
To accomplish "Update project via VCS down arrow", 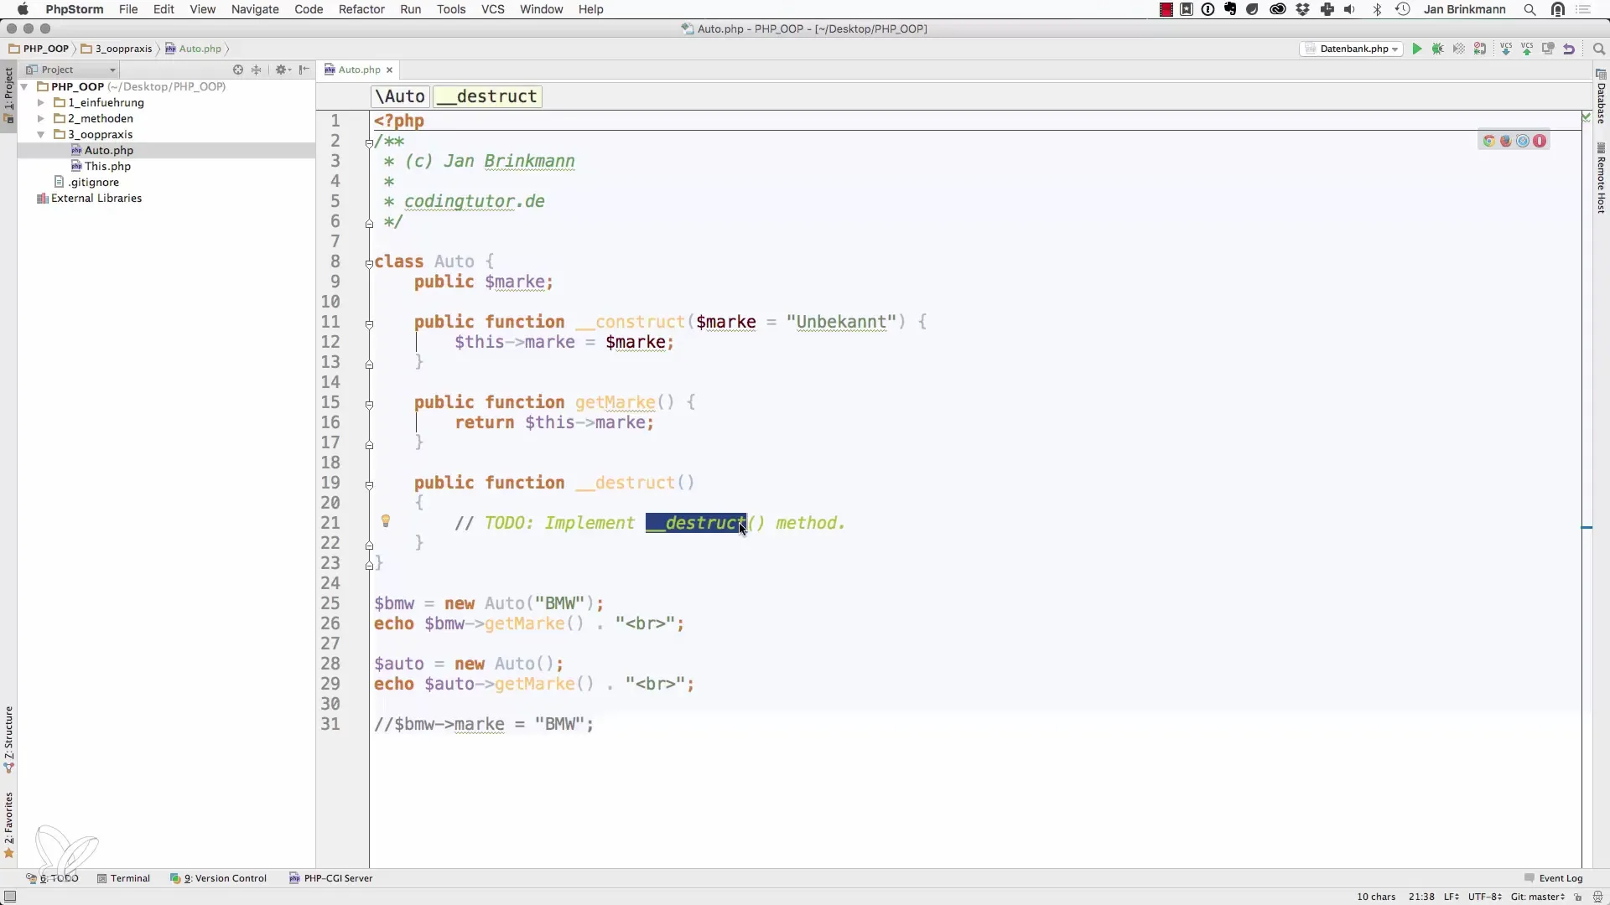I will [1506, 49].
